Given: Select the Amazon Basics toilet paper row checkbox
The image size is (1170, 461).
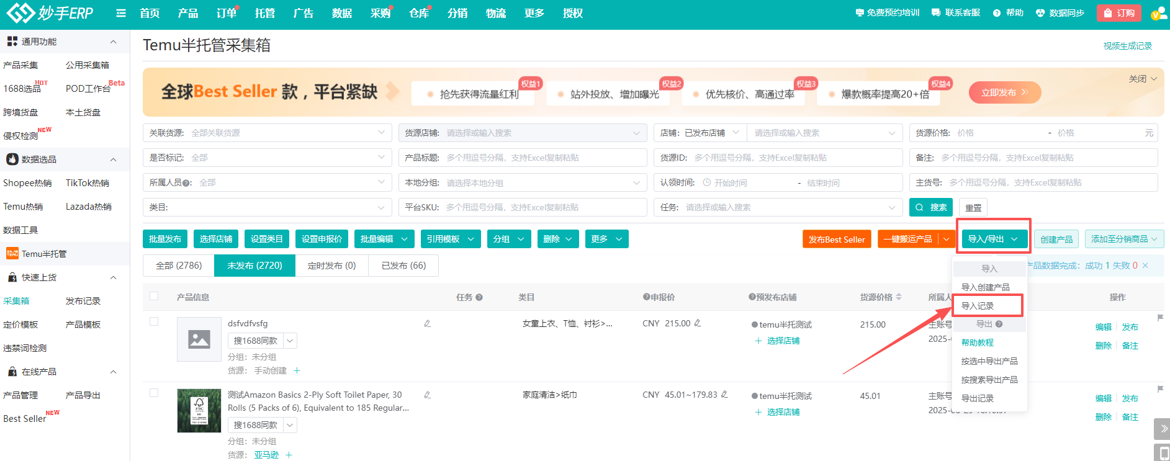Looking at the screenshot, I should [x=154, y=393].
